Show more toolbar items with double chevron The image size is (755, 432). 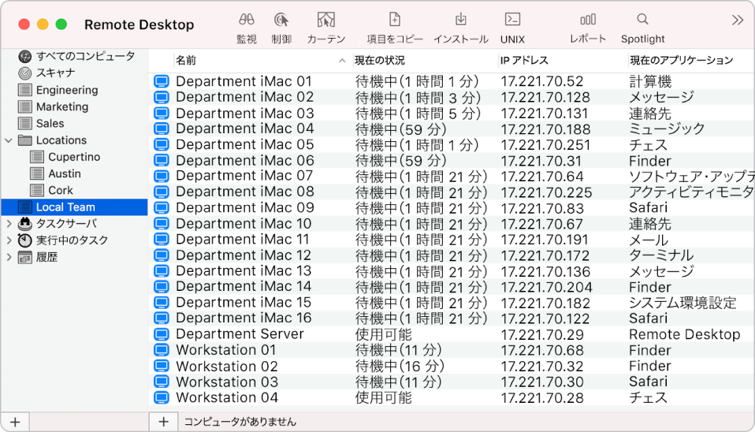click(x=737, y=20)
